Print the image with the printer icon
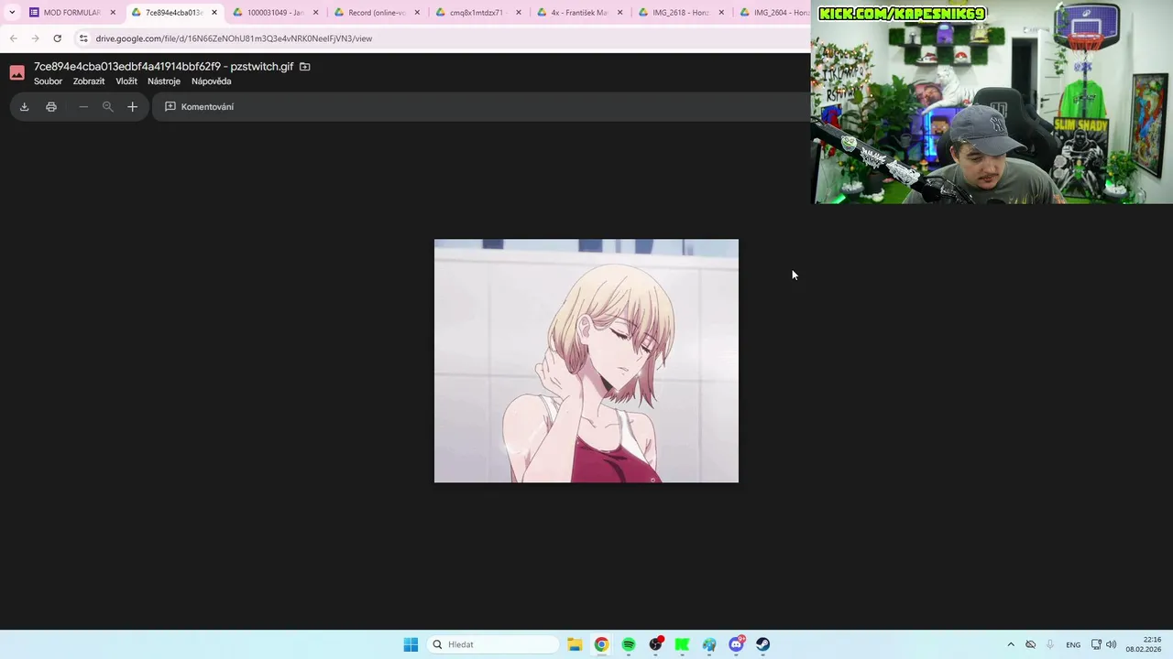Image resolution: width=1173 pixels, height=659 pixels. pos(51,107)
